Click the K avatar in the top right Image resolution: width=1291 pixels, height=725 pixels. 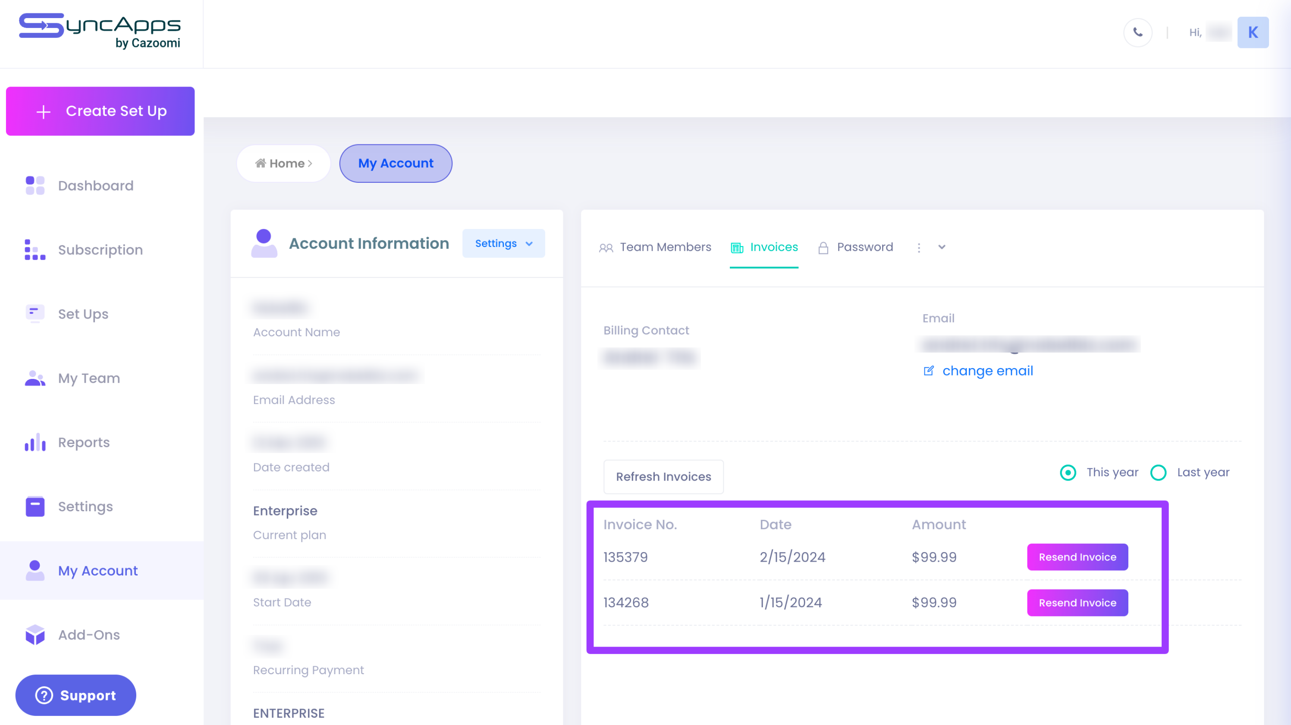click(1253, 32)
